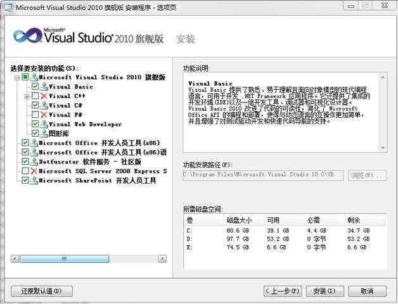
Task: Select Microsoft SharePoint 开发人员工具 label
Action: 97,180
